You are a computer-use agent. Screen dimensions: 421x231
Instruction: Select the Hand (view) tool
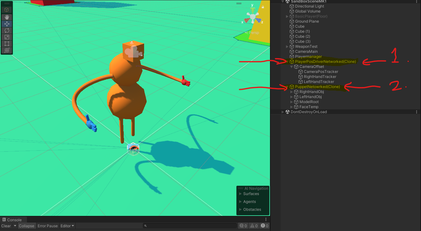coord(7,17)
